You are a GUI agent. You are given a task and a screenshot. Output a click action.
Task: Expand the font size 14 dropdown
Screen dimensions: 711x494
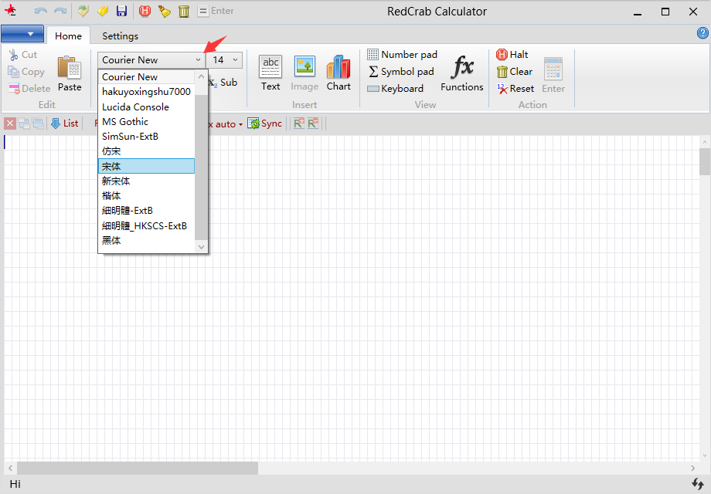coord(235,60)
